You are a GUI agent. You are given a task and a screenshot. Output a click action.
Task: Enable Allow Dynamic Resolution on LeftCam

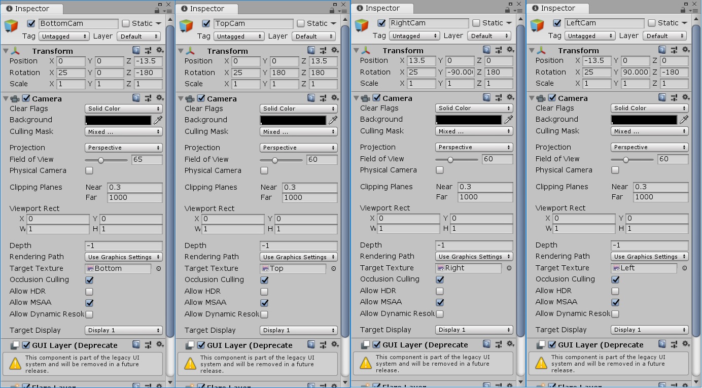pos(615,314)
